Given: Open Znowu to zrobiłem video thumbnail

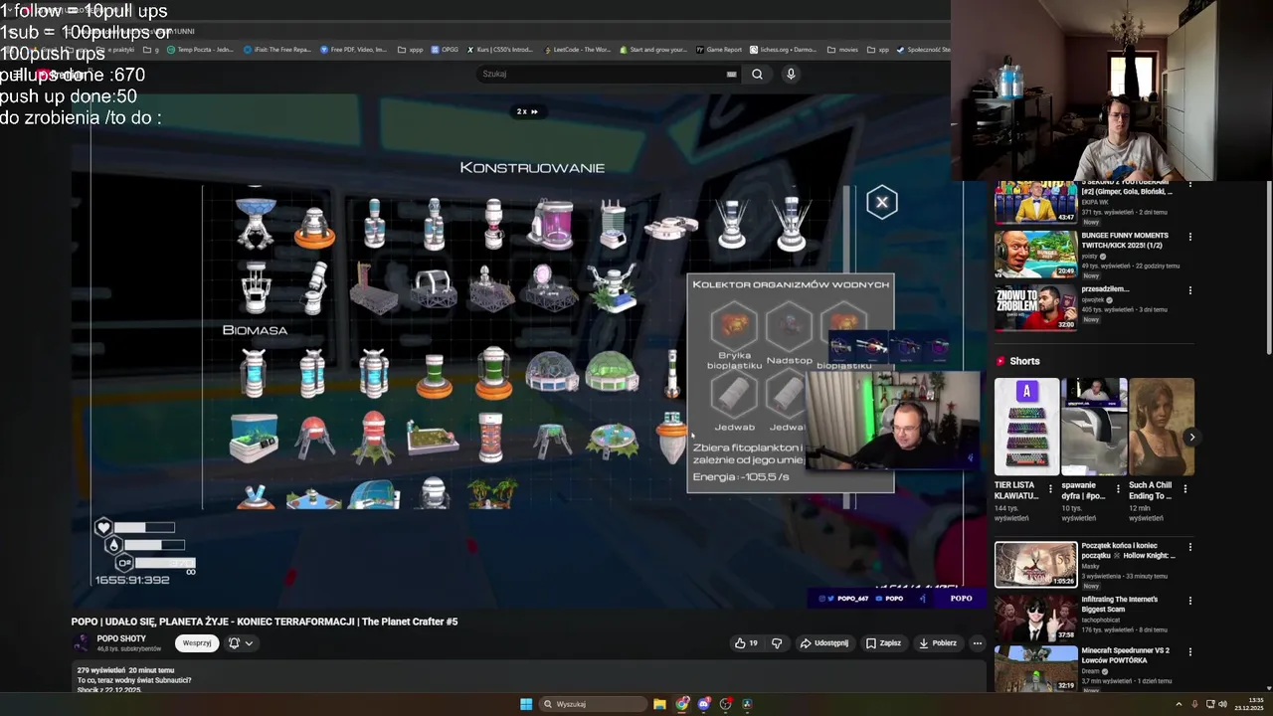Looking at the screenshot, I should (x=1035, y=308).
